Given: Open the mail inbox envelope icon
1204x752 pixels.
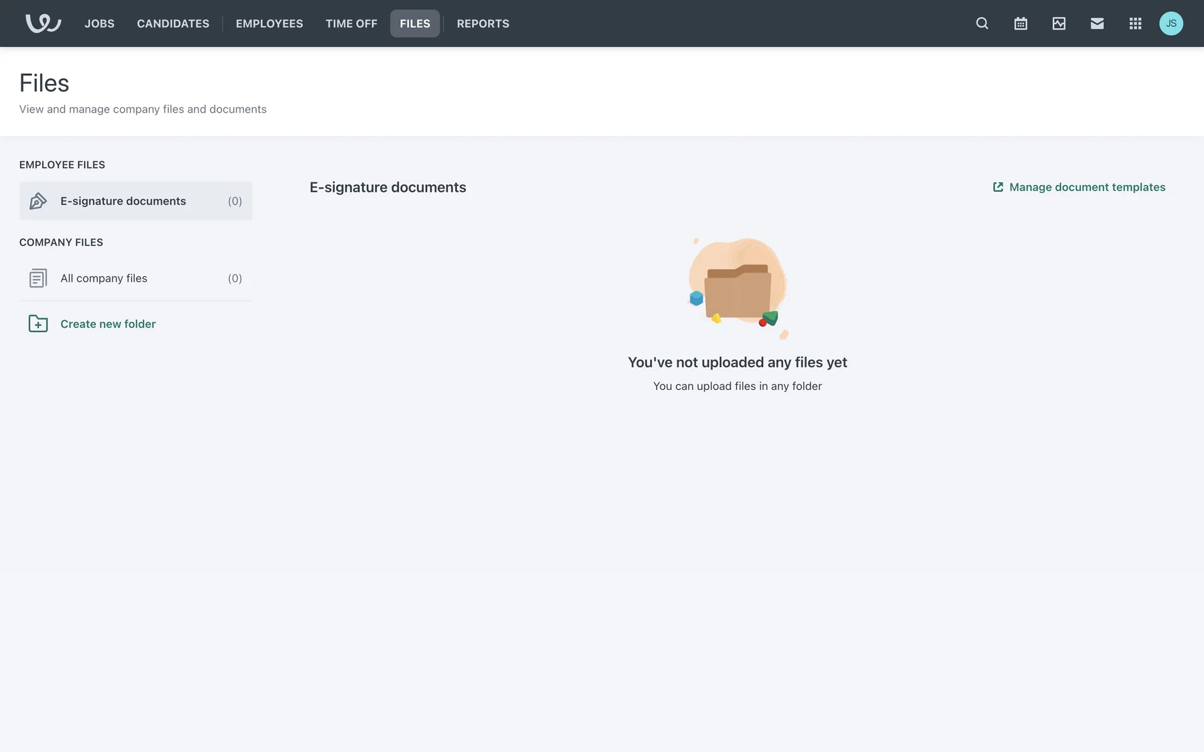Looking at the screenshot, I should click(x=1097, y=23).
